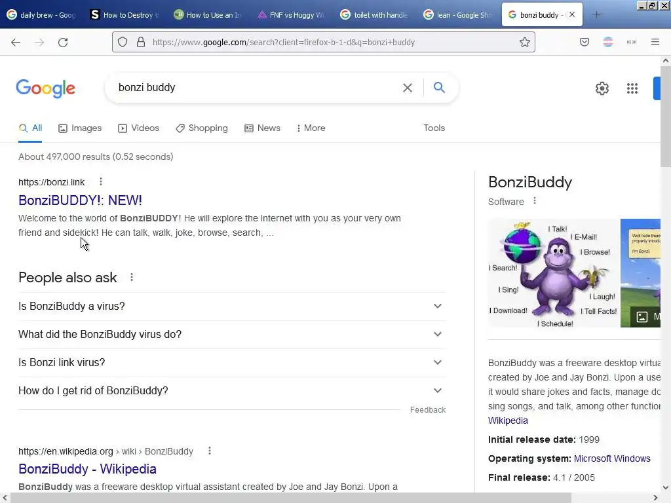Open the purple BonziBuddy gorilla image
This screenshot has height=503, width=671.
pyautogui.click(x=554, y=273)
